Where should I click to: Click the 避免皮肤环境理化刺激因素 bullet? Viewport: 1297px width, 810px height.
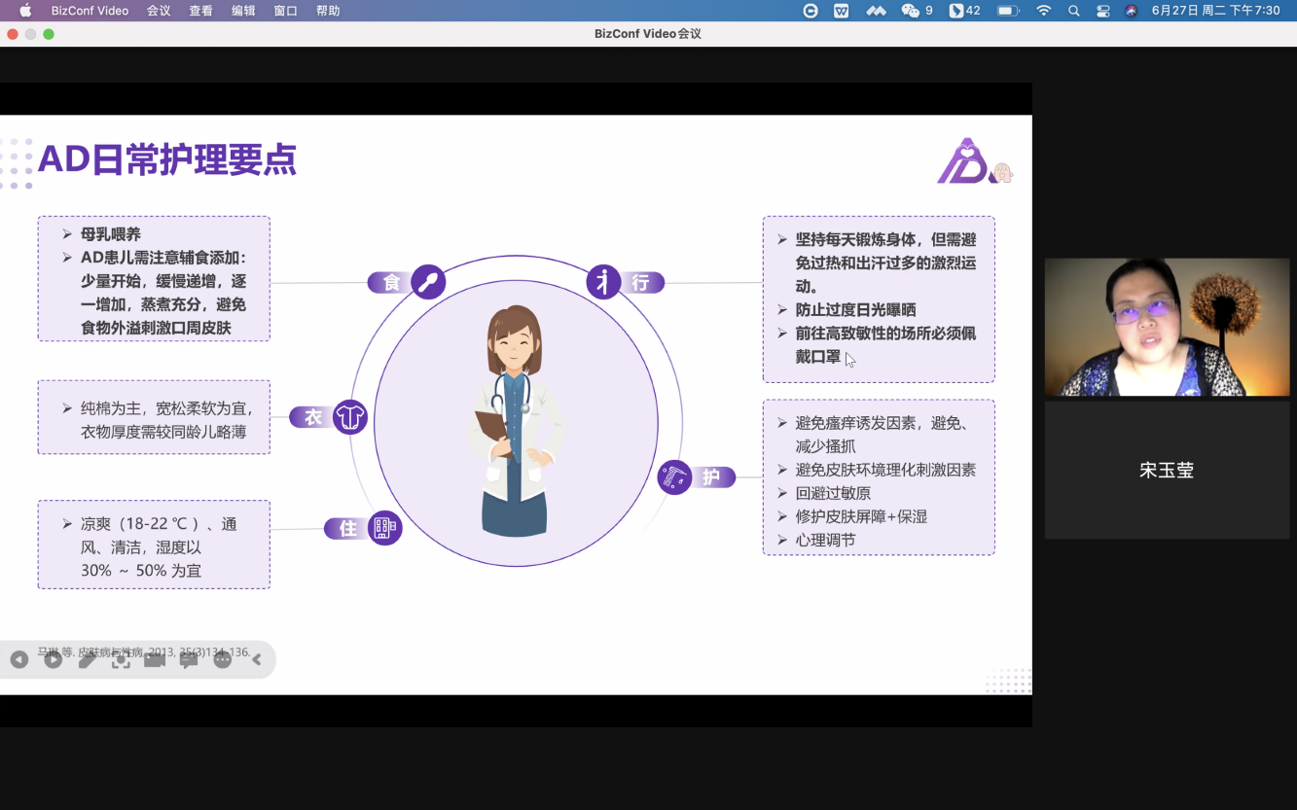point(885,470)
